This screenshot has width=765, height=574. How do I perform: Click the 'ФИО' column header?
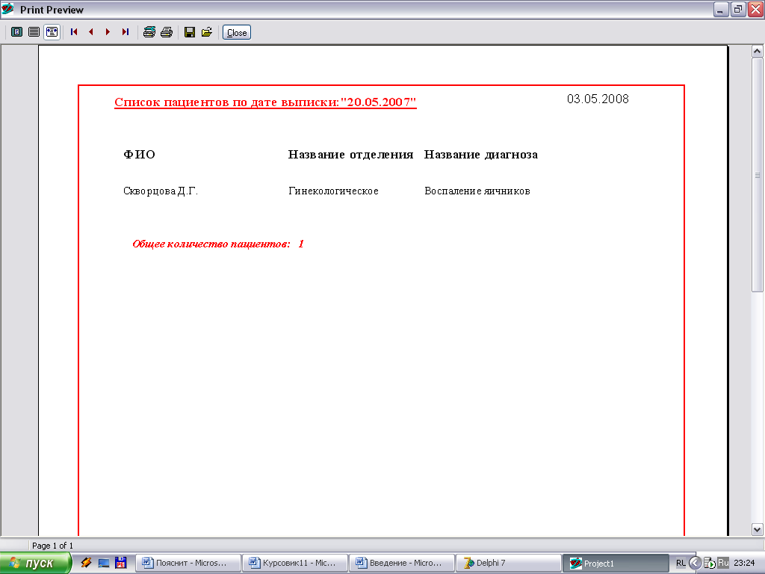[139, 155]
